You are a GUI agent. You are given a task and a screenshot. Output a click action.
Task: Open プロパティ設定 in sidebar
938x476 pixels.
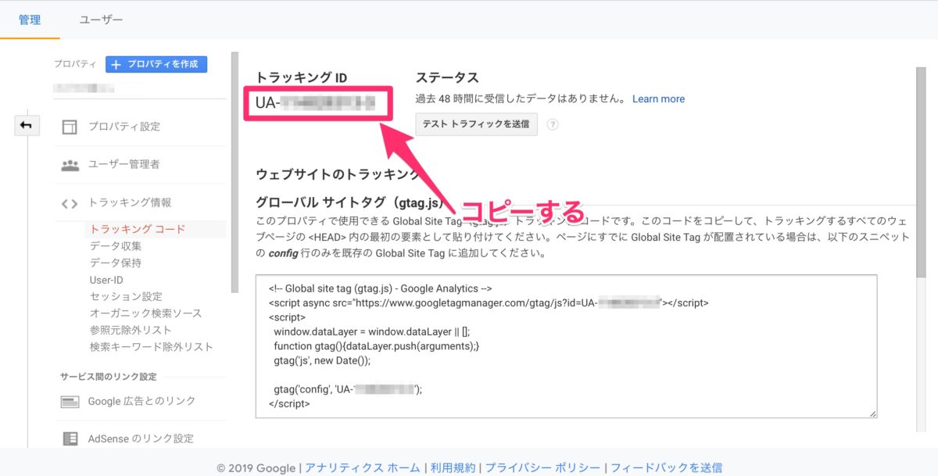(124, 127)
